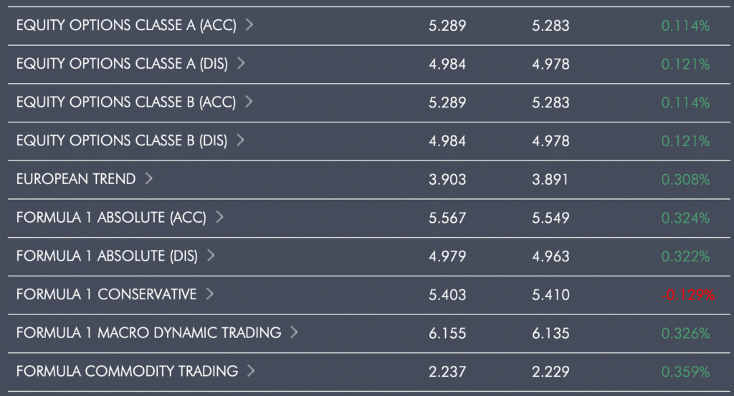Click chevron beside Formula Commodity Trading

[x=251, y=370]
